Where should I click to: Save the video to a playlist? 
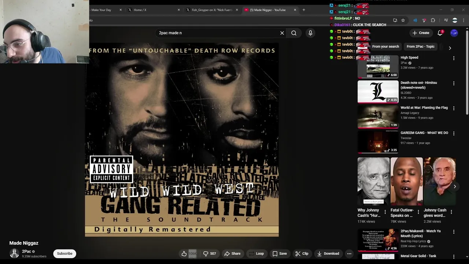[x=279, y=253]
